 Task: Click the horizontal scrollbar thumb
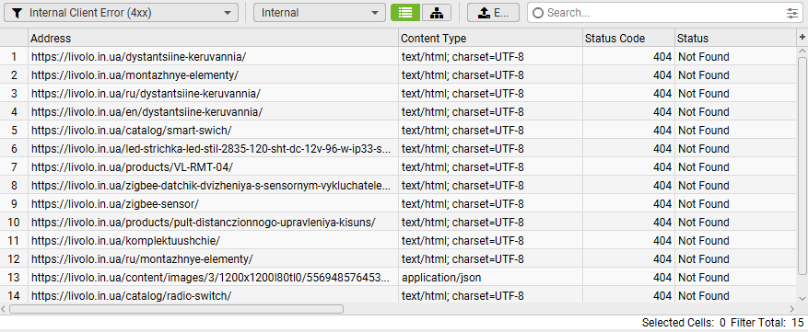tap(176, 309)
